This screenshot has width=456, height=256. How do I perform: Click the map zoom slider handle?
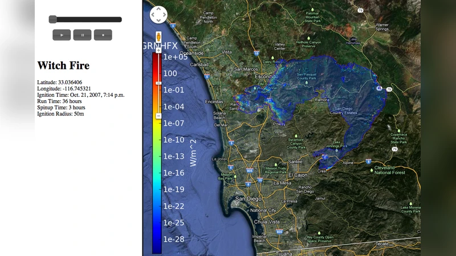(x=158, y=84)
